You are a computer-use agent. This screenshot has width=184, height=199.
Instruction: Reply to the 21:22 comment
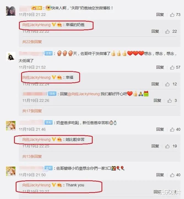[x=160, y=15]
